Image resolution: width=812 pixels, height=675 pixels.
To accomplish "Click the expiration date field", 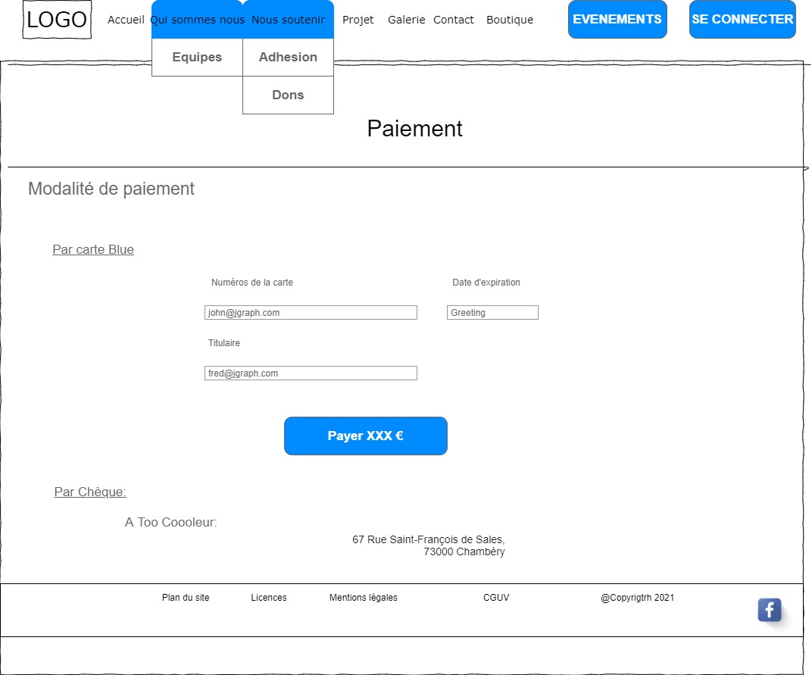I will coord(492,313).
